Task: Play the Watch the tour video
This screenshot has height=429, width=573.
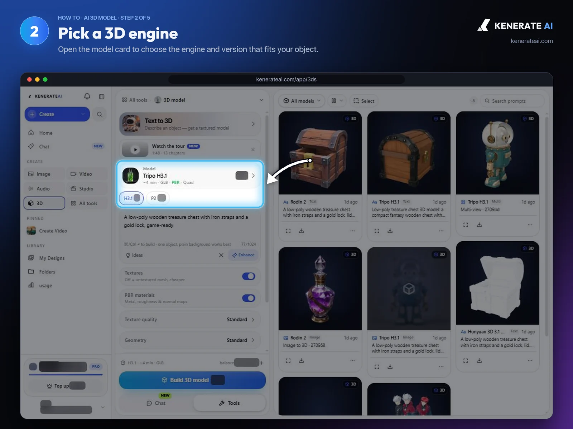Action: 135,149
